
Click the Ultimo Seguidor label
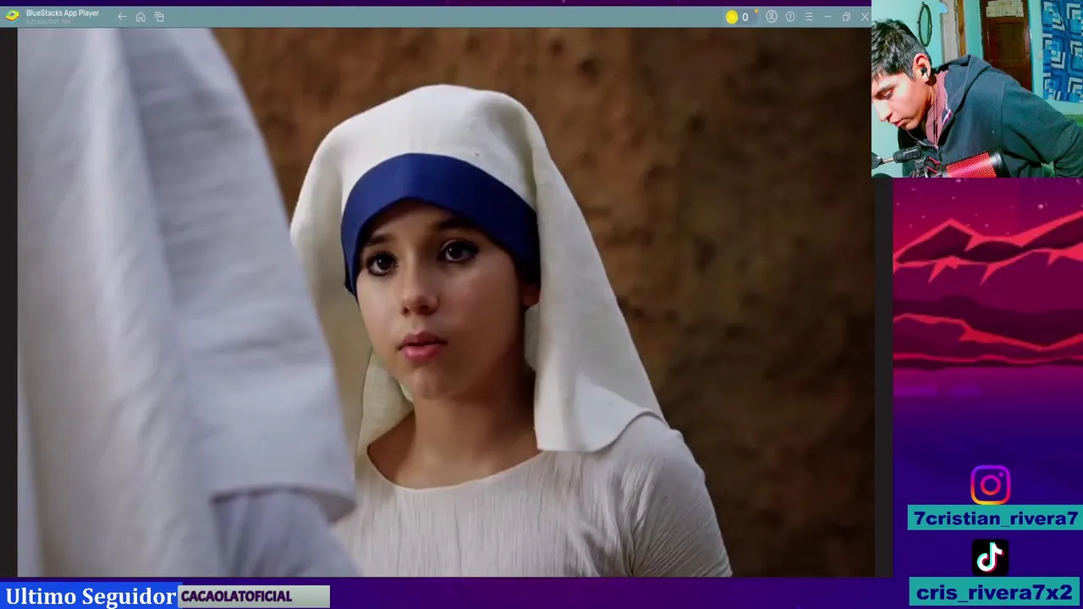point(91,596)
